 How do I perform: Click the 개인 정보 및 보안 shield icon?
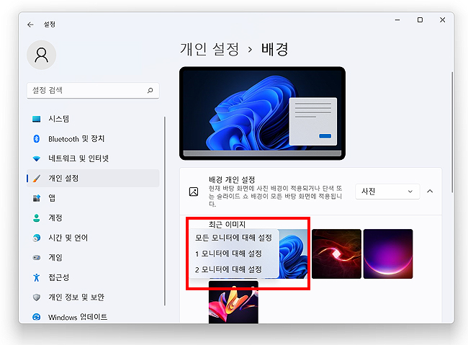pyautogui.click(x=37, y=297)
